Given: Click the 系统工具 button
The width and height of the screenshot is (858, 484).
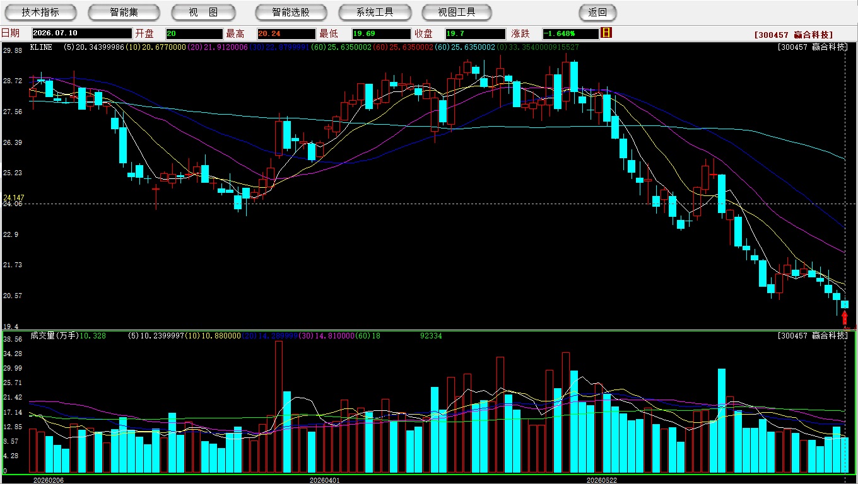Looking at the screenshot, I should tap(375, 12).
